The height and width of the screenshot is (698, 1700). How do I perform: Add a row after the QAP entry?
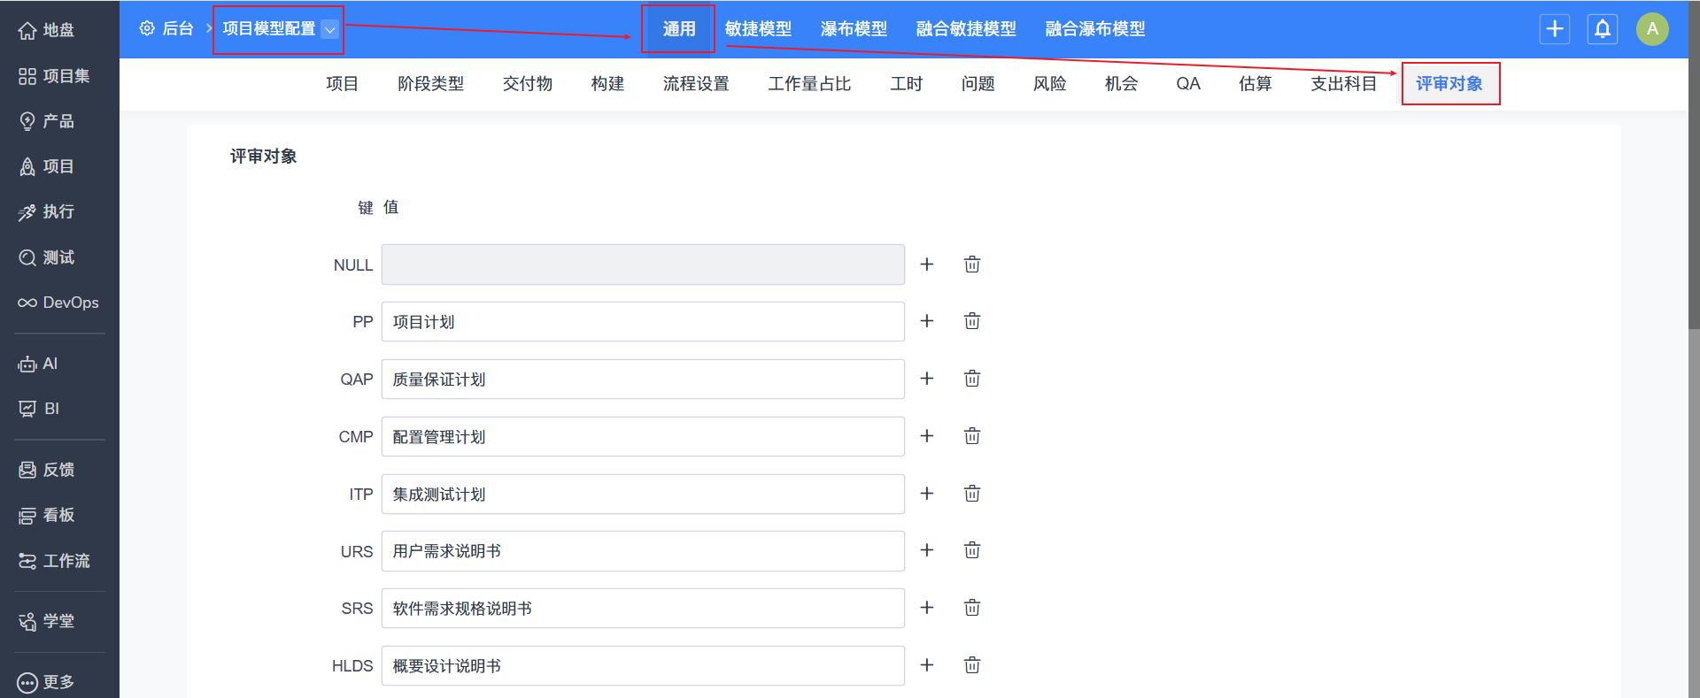tap(927, 379)
